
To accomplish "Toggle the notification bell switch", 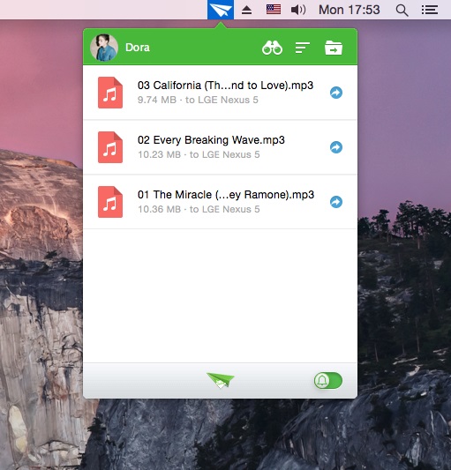I will pyautogui.click(x=328, y=381).
